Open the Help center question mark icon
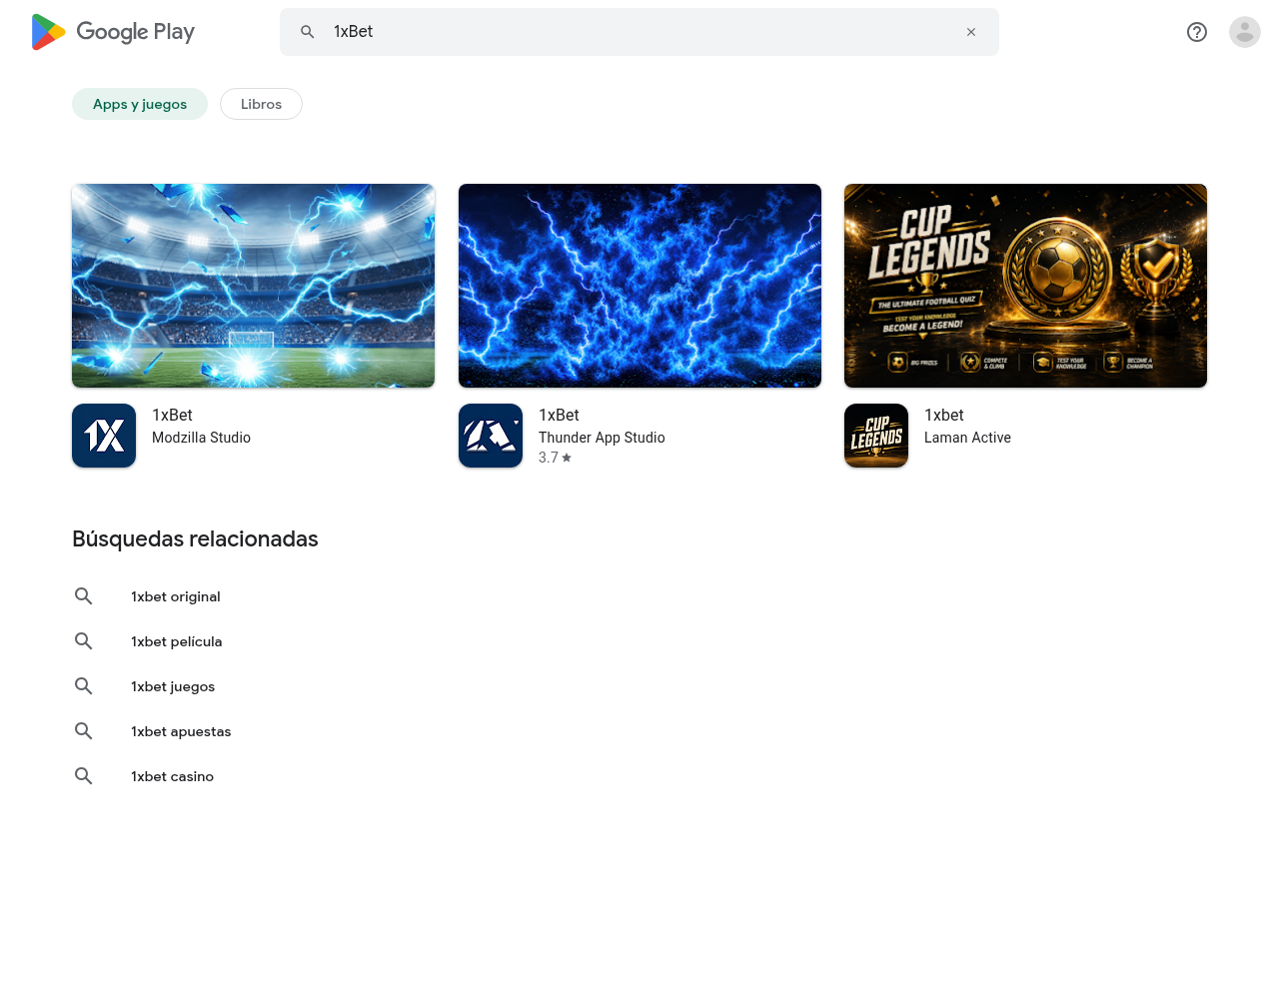Viewport: 1279px width, 999px height. coord(1197,32)
